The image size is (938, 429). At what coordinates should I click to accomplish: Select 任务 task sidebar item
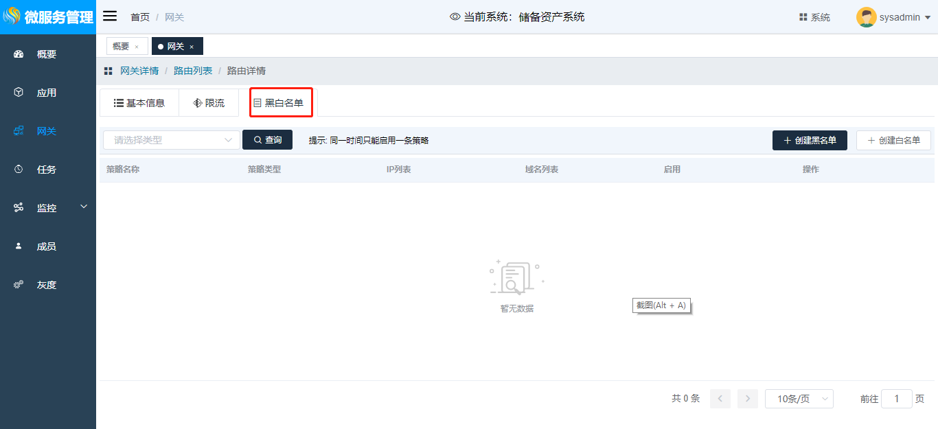pyautogui.click(x=47, y=170)
